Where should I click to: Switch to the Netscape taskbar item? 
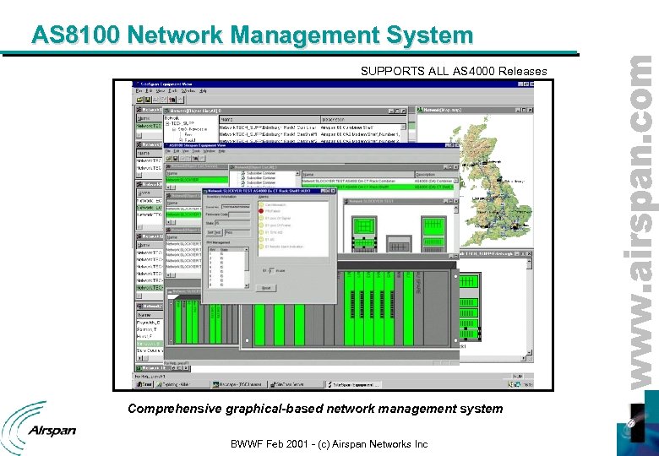[238, 384]
